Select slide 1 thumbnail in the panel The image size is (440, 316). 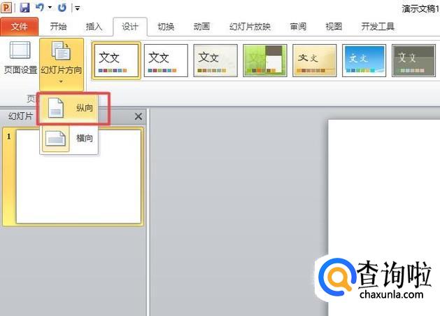(78, 175)
